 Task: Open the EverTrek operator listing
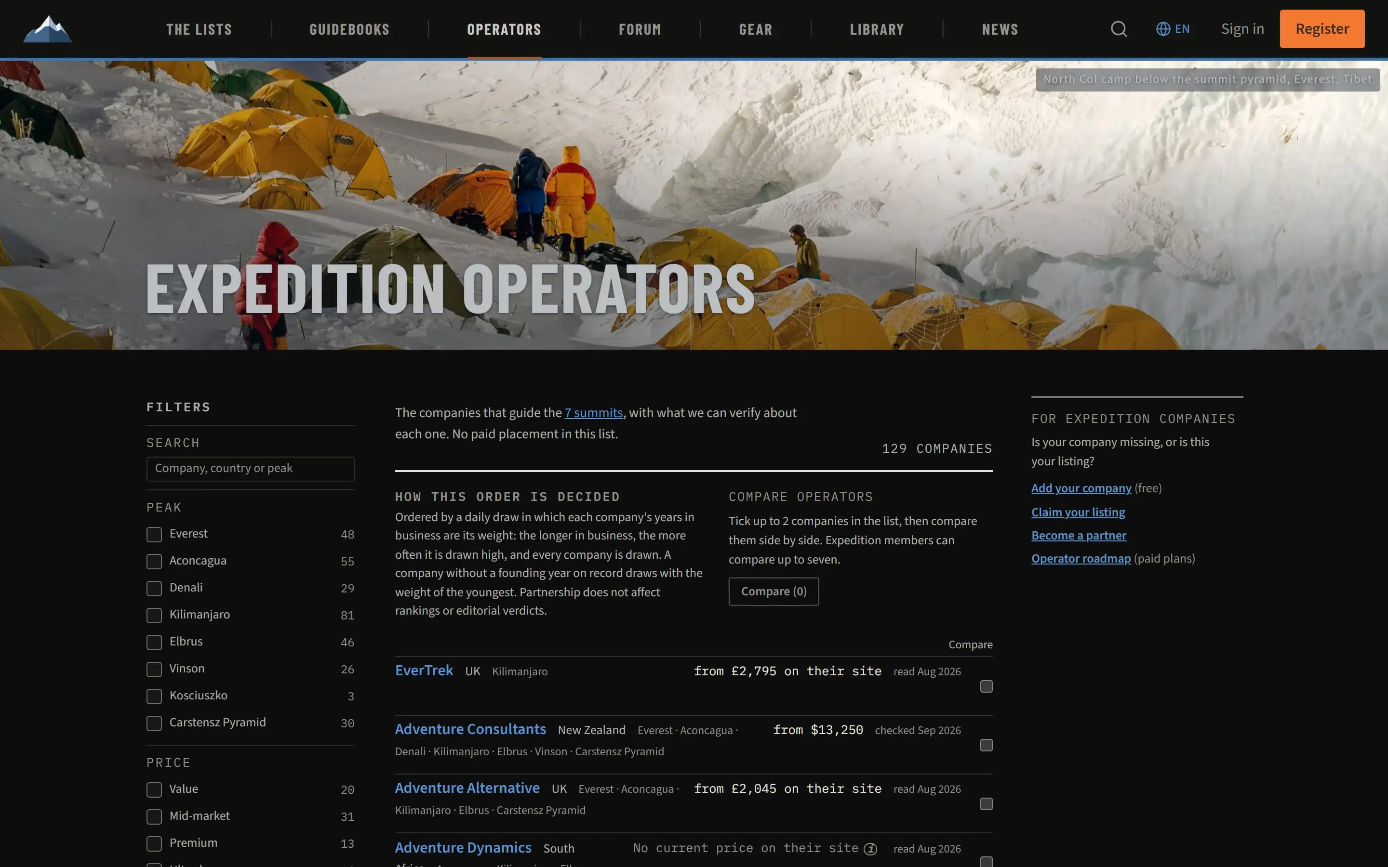[424, 670]
